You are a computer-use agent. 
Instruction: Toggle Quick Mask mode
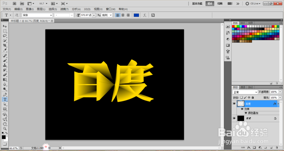5,144
